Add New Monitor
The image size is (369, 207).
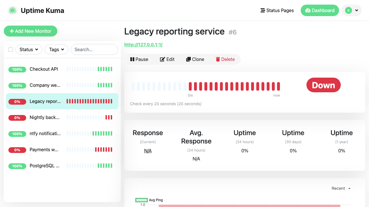[x=31, y=31]
